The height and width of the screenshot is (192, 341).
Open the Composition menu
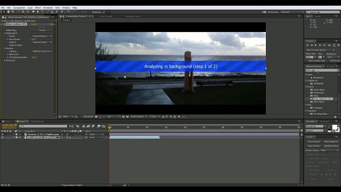coord(19,7)
